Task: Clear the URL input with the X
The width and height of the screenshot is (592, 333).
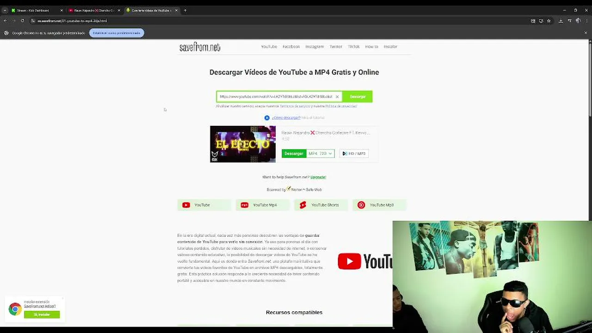Action: click(x=337, y=97)
